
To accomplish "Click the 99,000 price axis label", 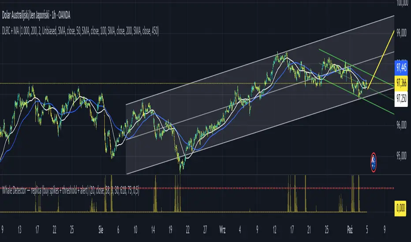I will click(x=402, y=33).
